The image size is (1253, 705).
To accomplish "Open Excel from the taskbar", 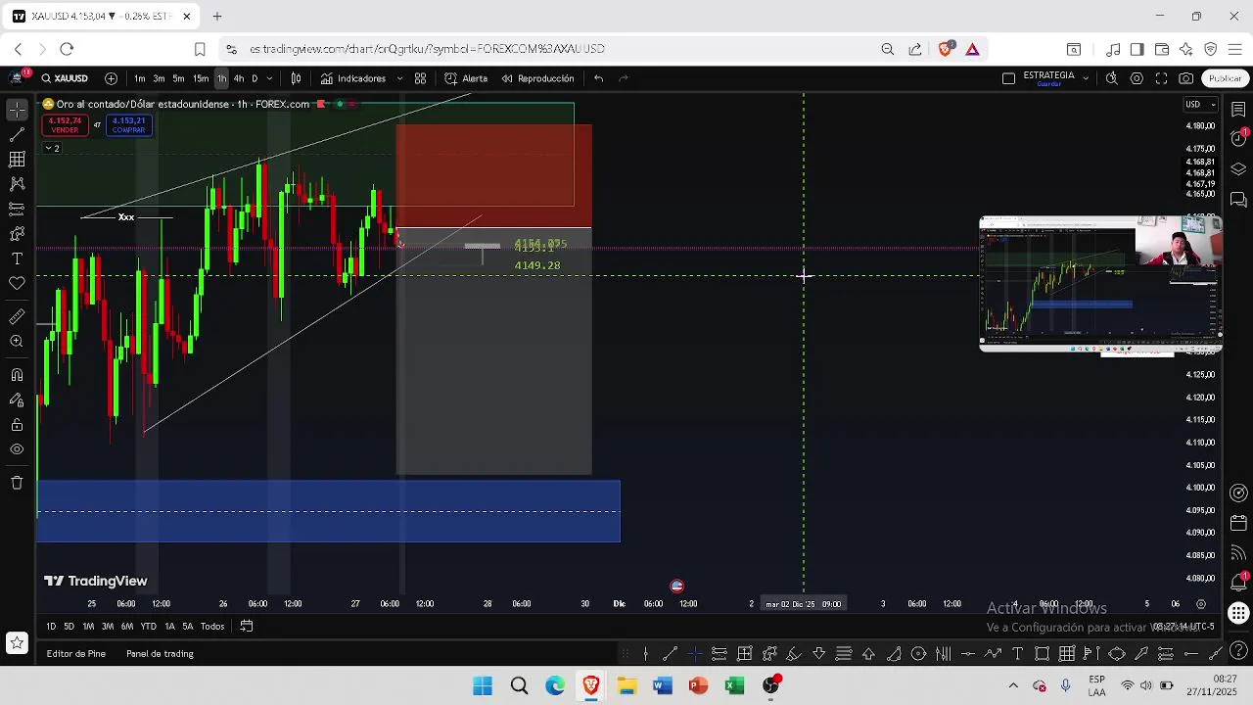I will click(x=734, y=685).
